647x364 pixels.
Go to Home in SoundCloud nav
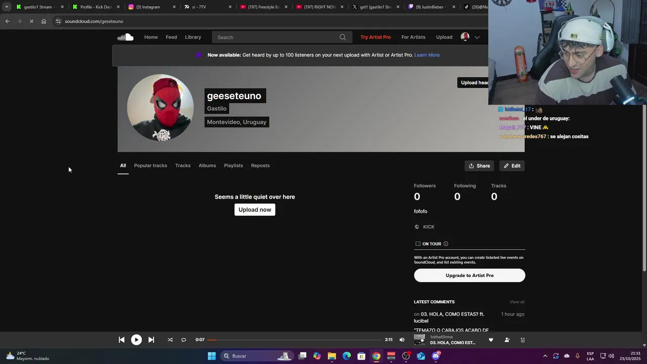151,37
